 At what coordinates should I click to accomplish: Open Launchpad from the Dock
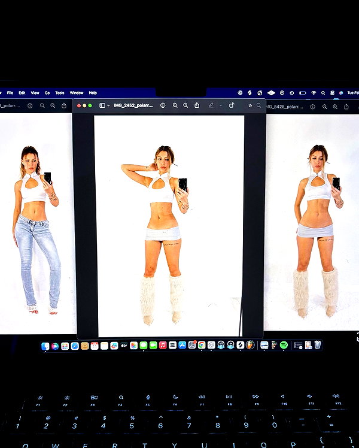(65, 346)
